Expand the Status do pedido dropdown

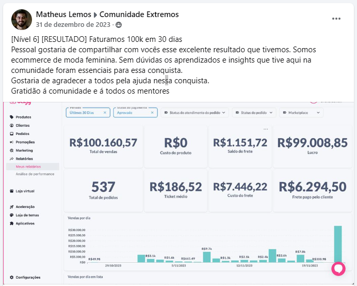point(254,113)
